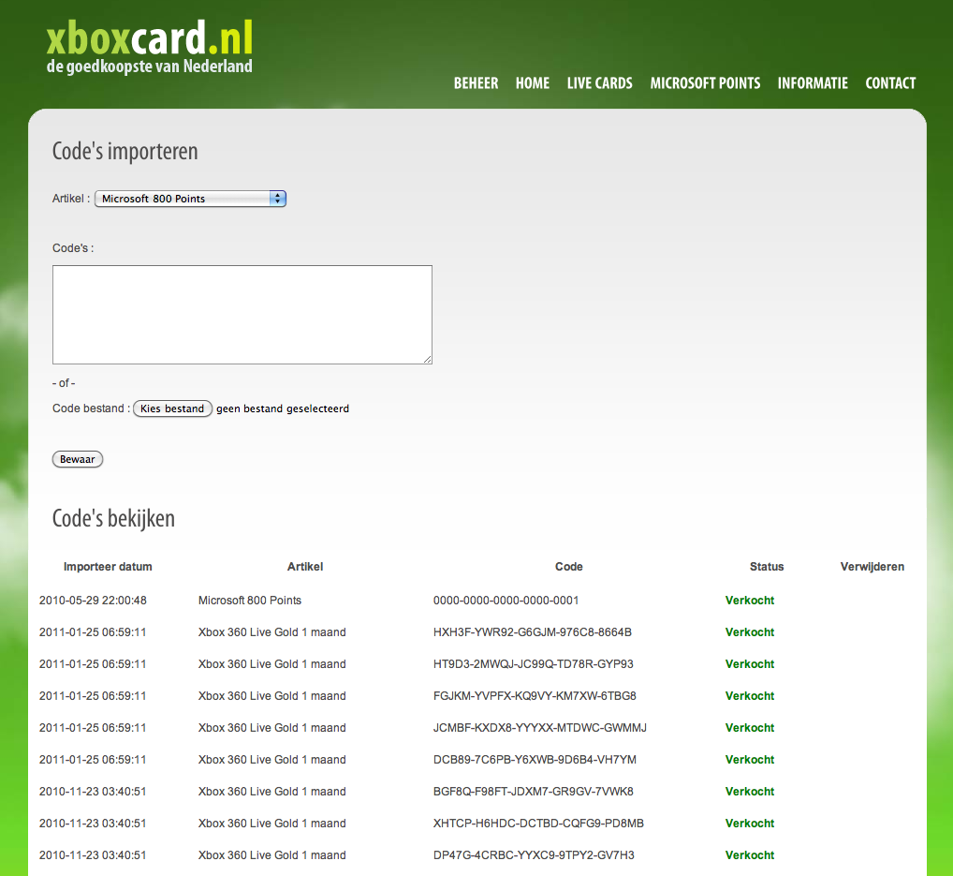The image size is (953, 876).
Task: Click the Kies bestand button
Action: tap(172, 408)
